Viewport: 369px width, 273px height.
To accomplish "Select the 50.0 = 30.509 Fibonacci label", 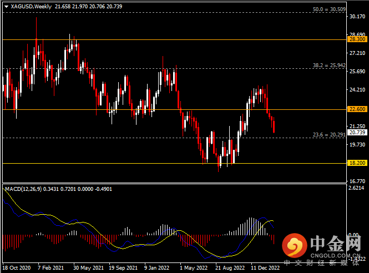I will pos(329,9).
